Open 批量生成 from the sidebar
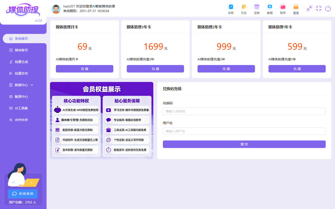335x209 pixels. click(x=21, y=62)
